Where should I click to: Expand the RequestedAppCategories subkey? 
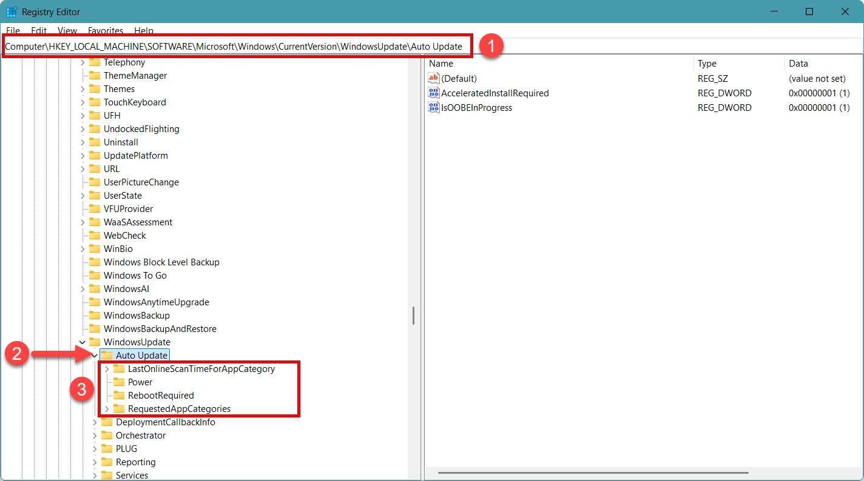click(x=107, y=409)
